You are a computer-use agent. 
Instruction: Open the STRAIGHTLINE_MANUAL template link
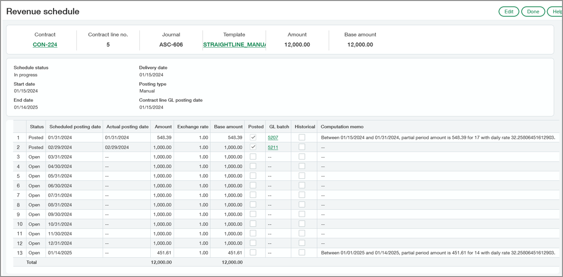point(234,45)
